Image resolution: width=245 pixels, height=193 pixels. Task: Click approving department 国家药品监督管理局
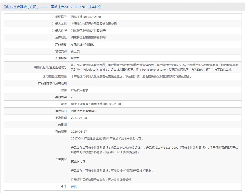tap(84, 111)
